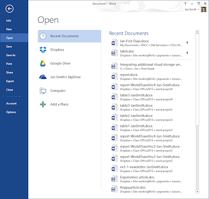Click the icon beside report-WorldTravelInc2-Jan-Smith.docx
This screenshot has height=199, width=209.
pyautogui.click(x=115, y=158)
